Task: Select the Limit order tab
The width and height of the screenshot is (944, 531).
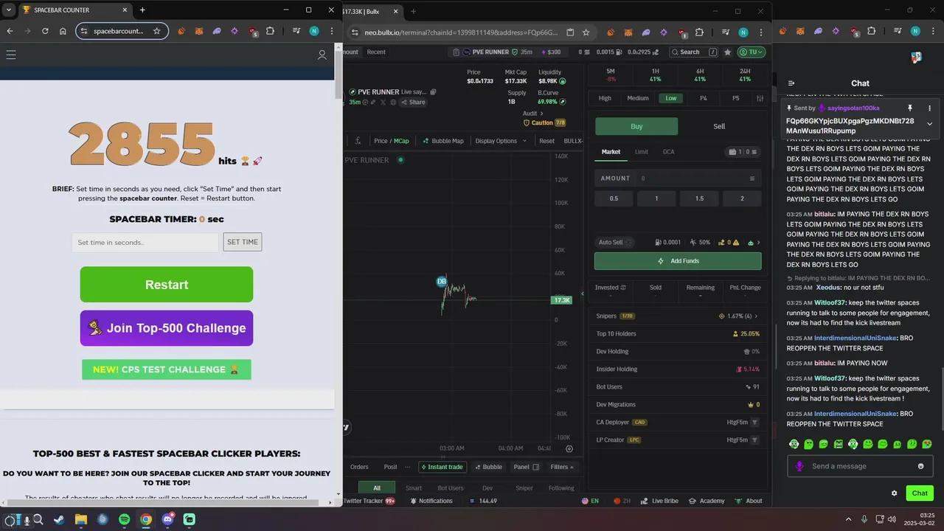Action: click(x=641, y=151)
